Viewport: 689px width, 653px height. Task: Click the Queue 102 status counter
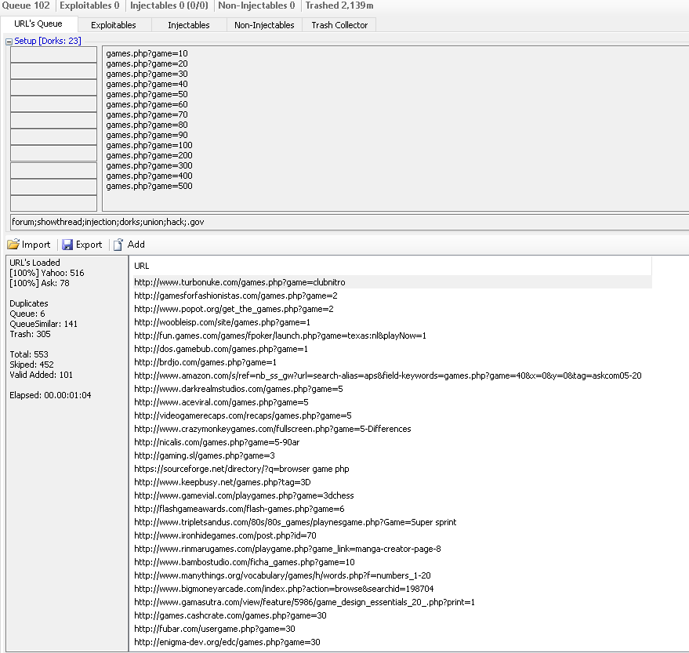coord(26,5)
